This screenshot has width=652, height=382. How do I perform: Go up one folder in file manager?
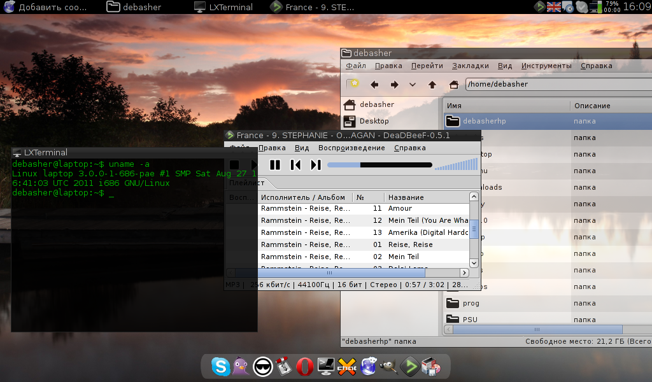tap(432, 84)
